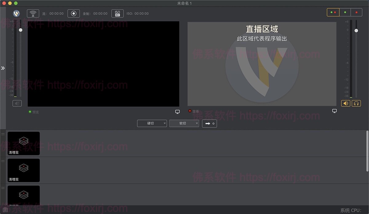This screenshot has height=214, width=369.
Task: Select the first 清理层 layer thumbnail
Action: click(x=24, y=143)
